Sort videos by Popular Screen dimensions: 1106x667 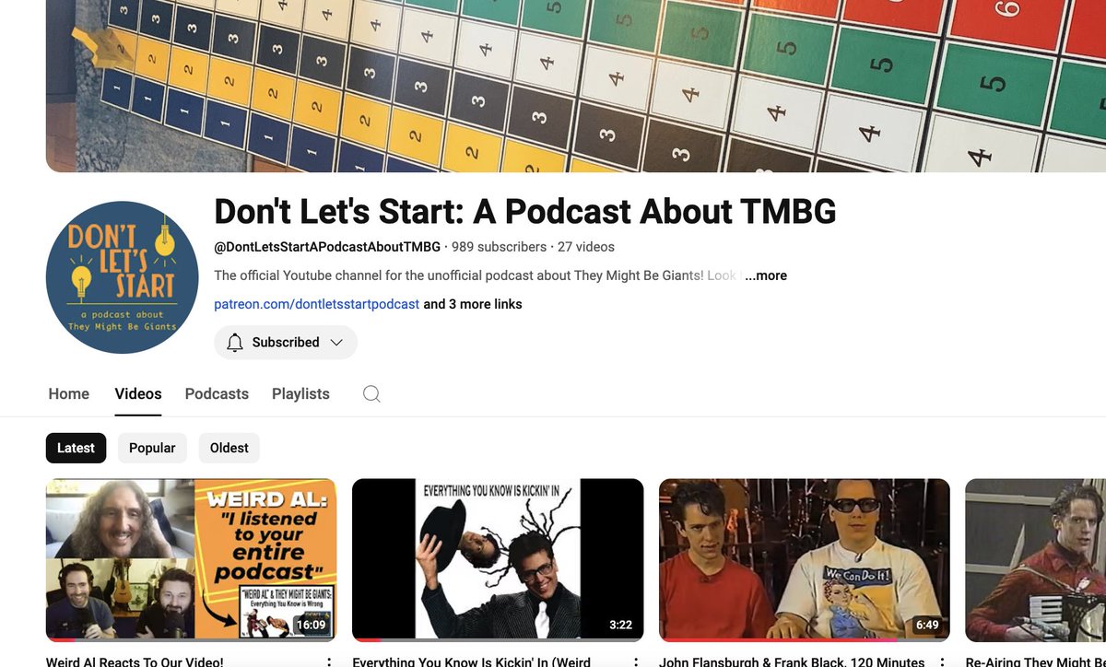(152, 448)
